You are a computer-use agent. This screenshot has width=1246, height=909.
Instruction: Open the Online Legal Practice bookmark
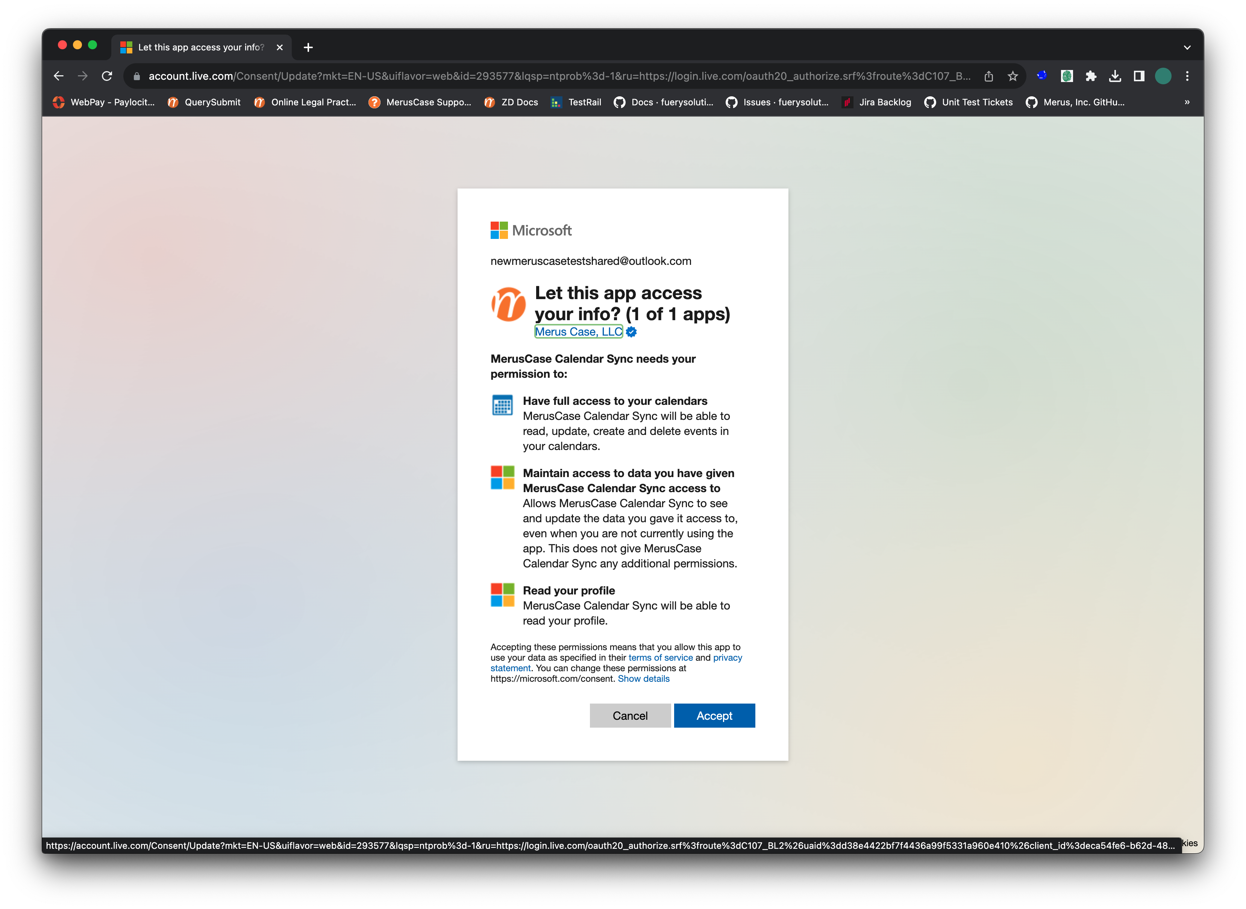click(x=305, y=102)
